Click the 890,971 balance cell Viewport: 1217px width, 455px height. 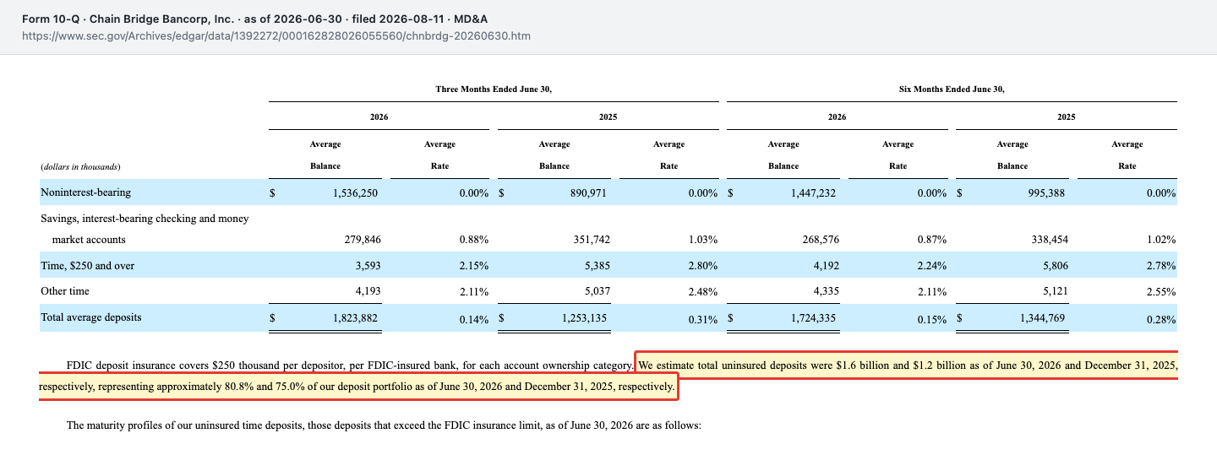[x=587, y=193]
